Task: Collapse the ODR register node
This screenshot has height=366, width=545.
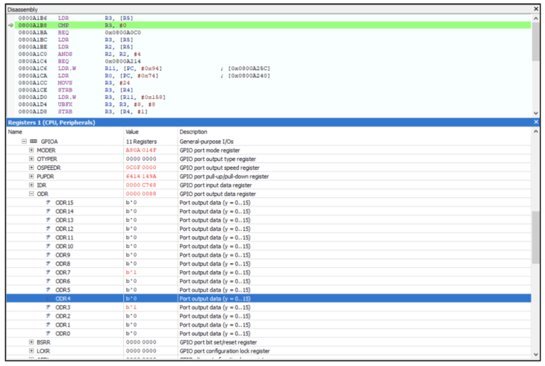Action: (31, 194)
